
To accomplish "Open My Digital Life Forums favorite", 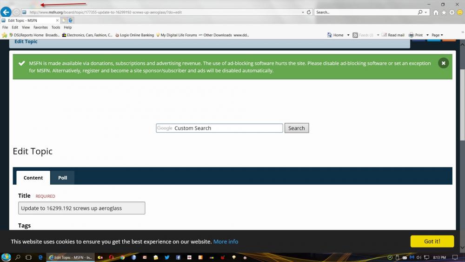I will pyautogui.click(x=176, y=35).
